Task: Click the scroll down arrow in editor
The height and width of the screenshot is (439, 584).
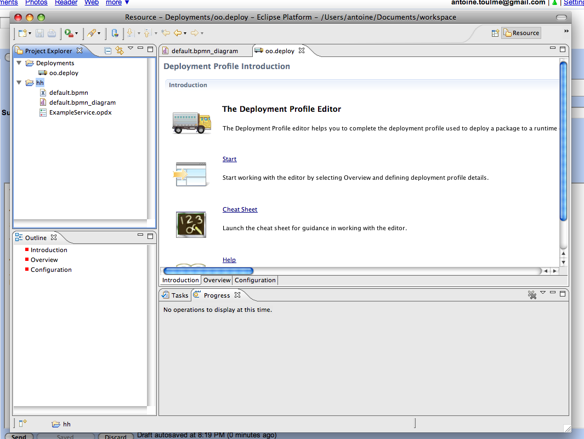Action: [x=564, y=262]
